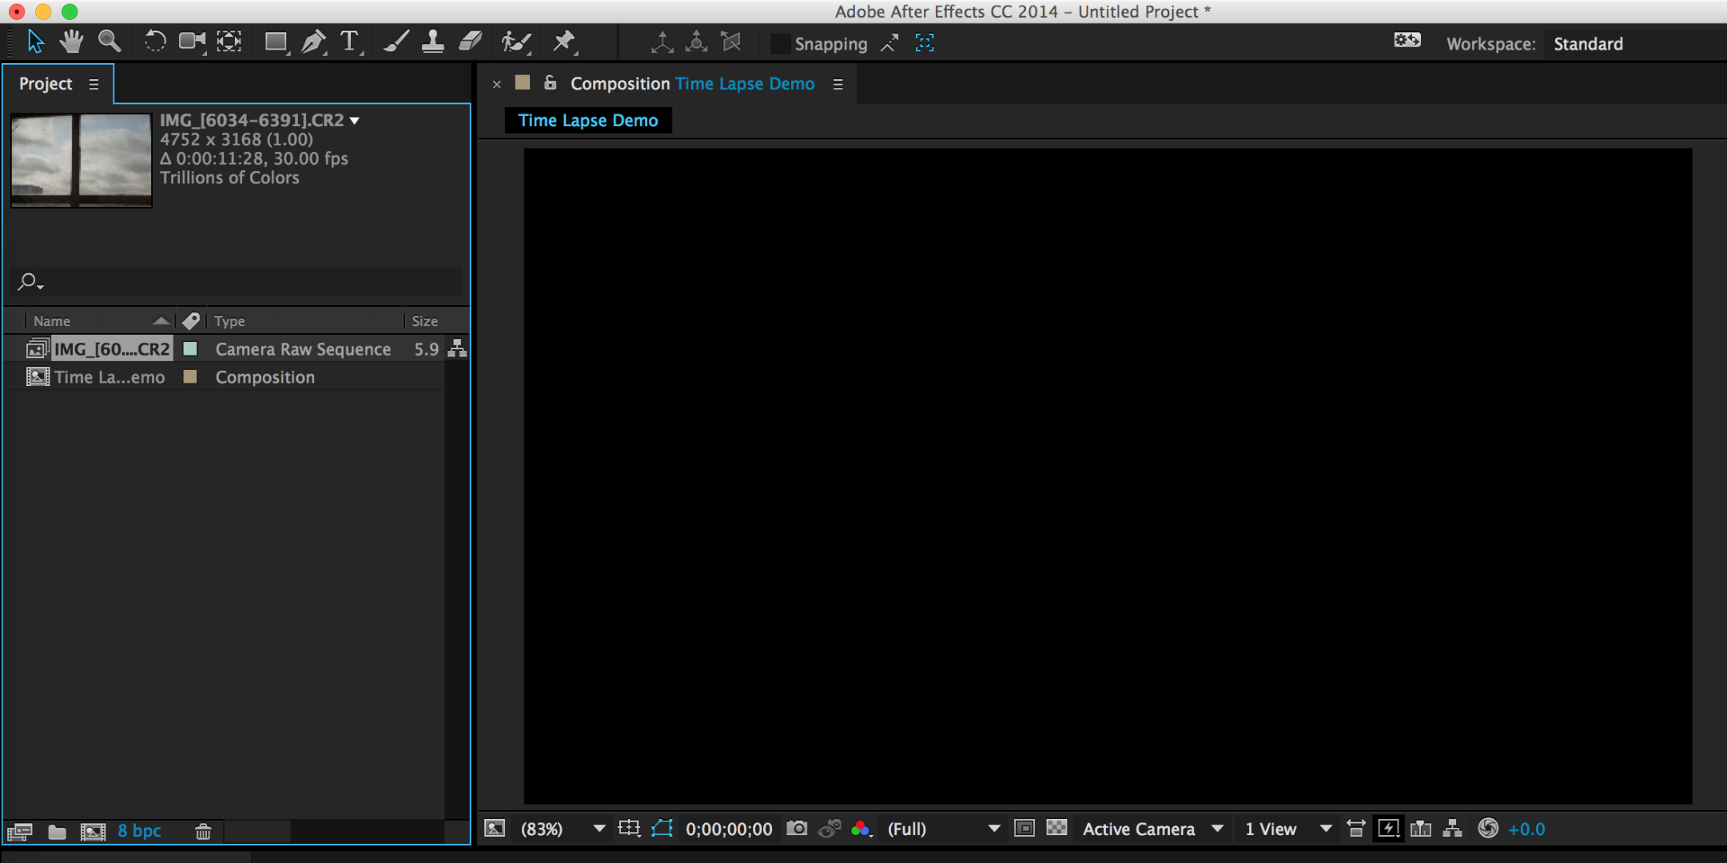Click the View Axis Mode icon

(x=731, y=42)
